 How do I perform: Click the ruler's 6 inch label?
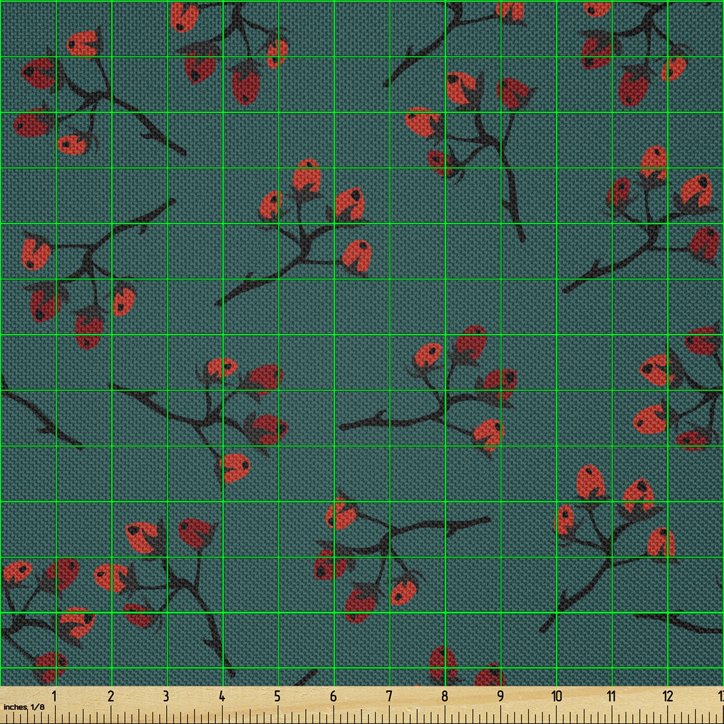click(x=333, y=696)
